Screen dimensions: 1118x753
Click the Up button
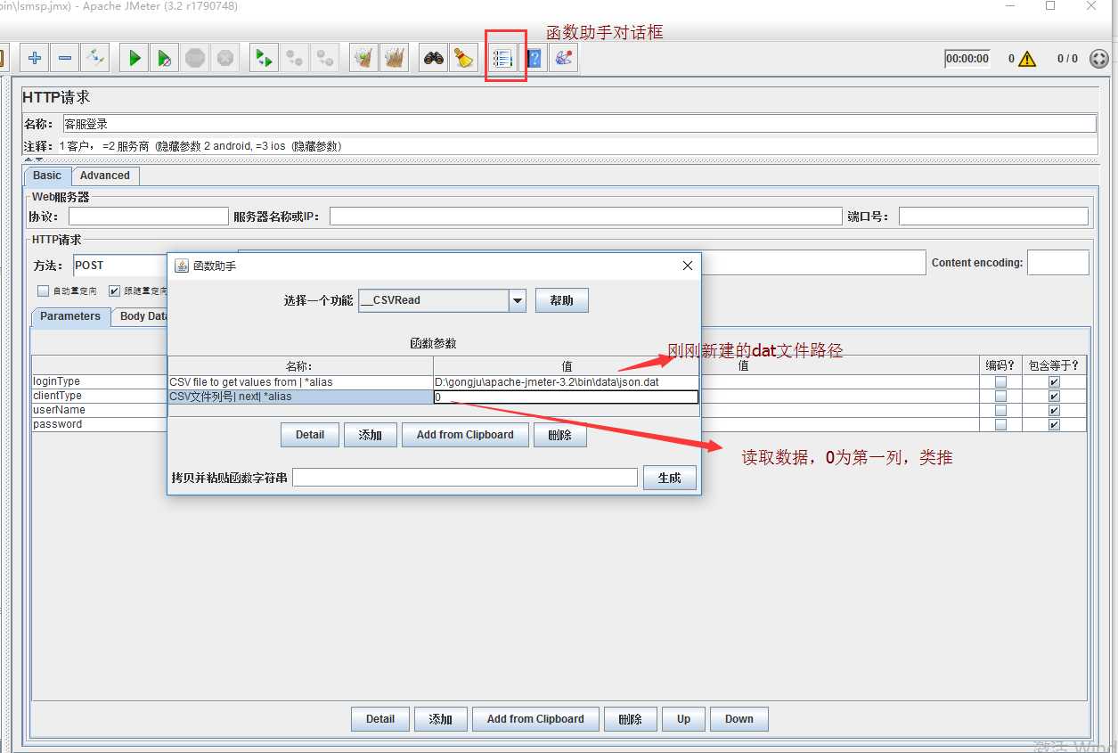point(683,719)
